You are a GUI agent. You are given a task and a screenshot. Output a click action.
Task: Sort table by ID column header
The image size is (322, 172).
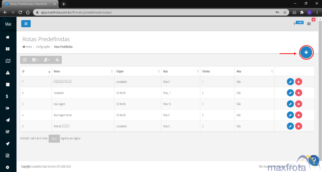(x=36, y=71)
